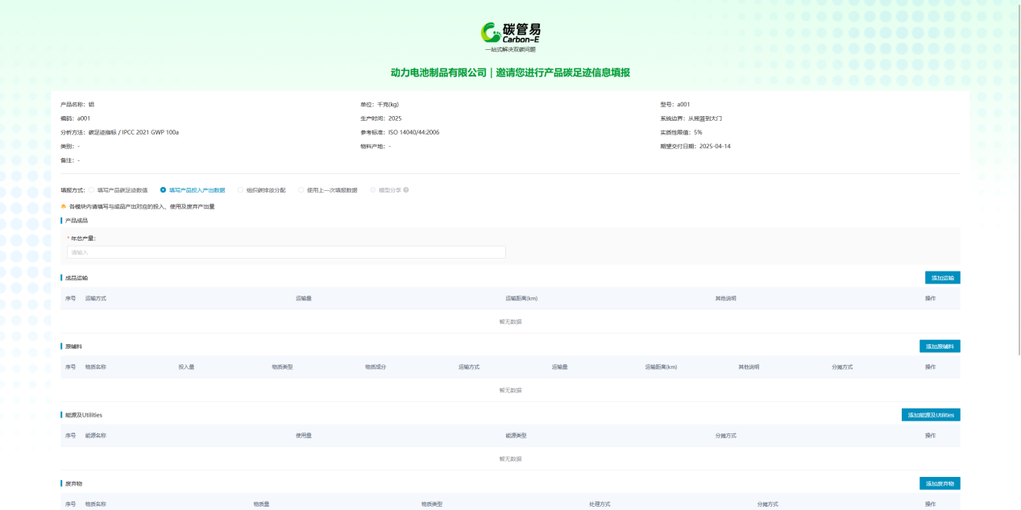Select the 模型分享 radio option
Screen dimensions: 1021x510
pyautogui.click(x=372, y=190)
